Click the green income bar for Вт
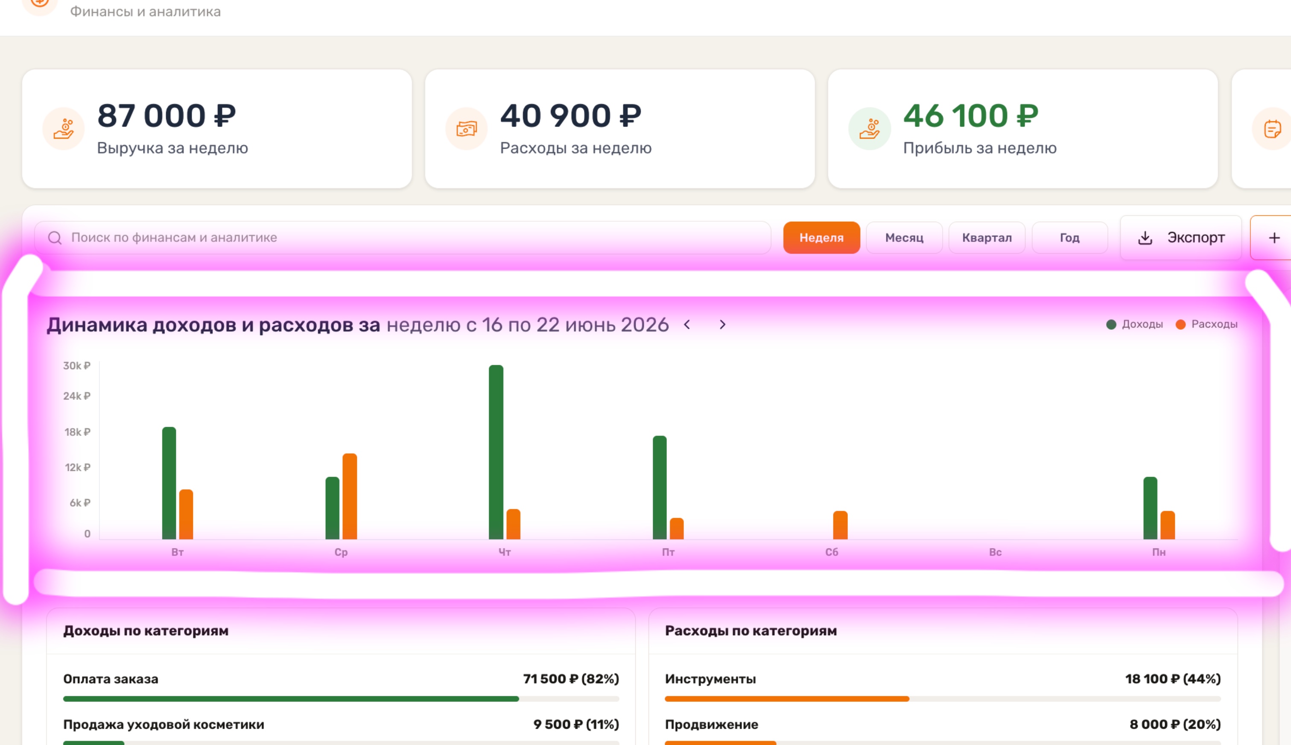Image resolution: width=1291 pixels, height=745 pixels. pyautogui.click(x=169, y=483)
